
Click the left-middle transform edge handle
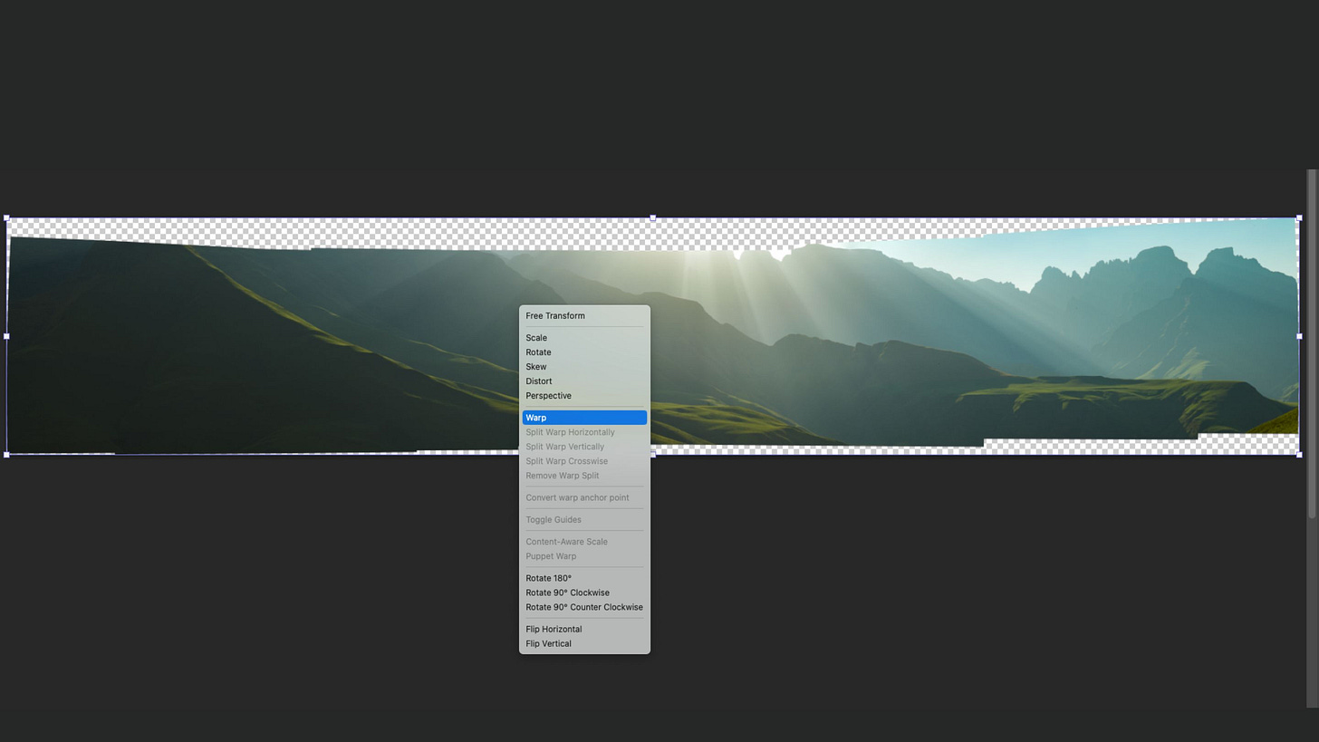pos(7,336)
